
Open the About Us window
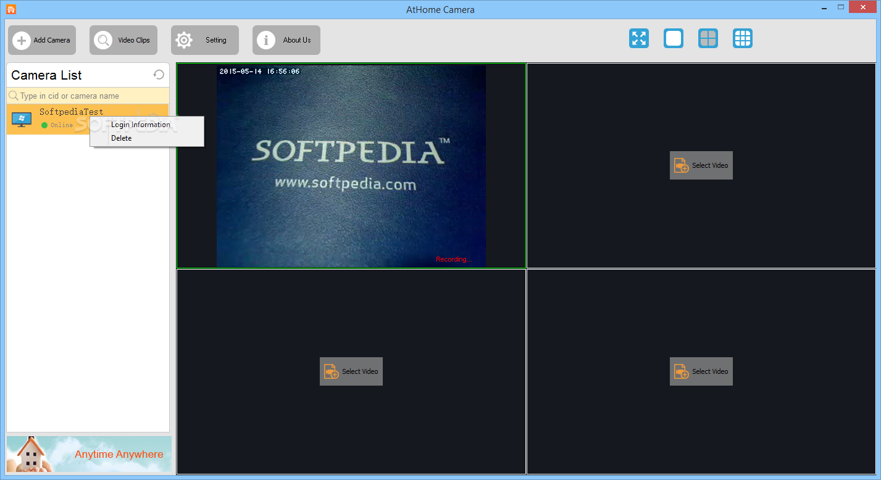pyautogui.click(x=286, y=40)
